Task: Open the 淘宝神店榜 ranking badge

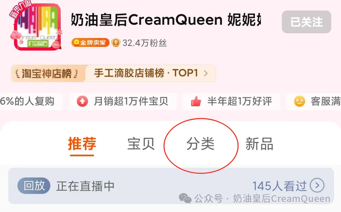Action: pos(47,73)
